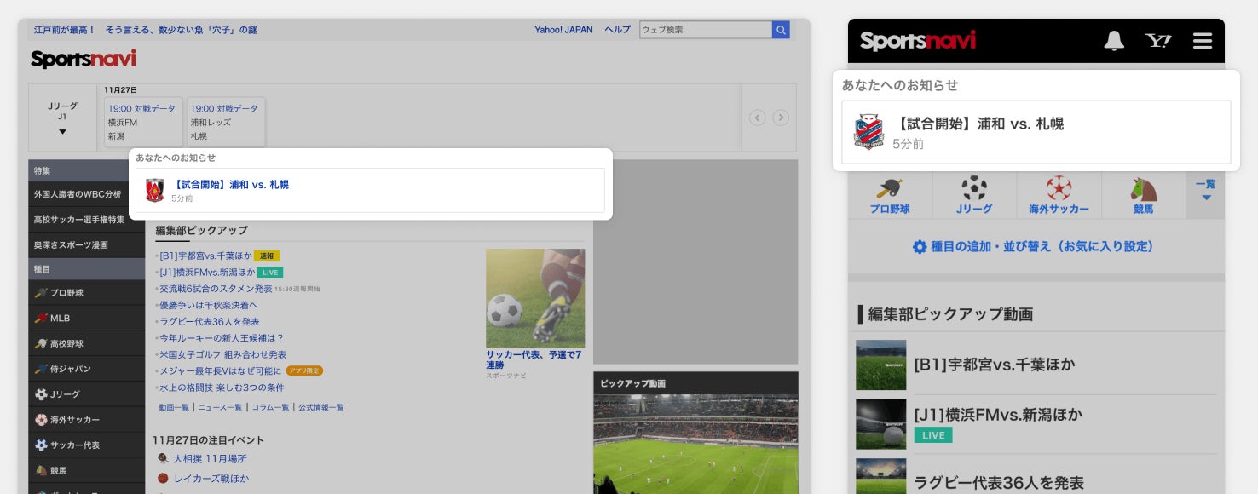Select the 競馬 horse icon tab
1258x494 pixels.
1143,196
